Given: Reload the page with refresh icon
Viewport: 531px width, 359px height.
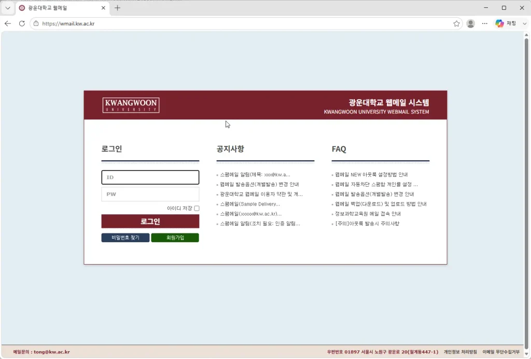Looking at the screenshot, I should tap(22, 23).
